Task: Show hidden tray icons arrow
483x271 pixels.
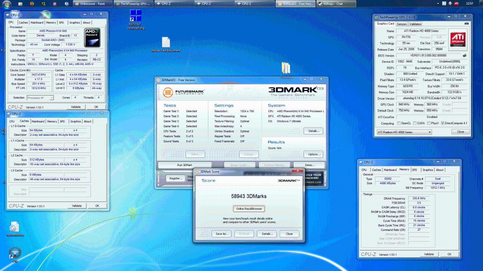Action: 438,4
